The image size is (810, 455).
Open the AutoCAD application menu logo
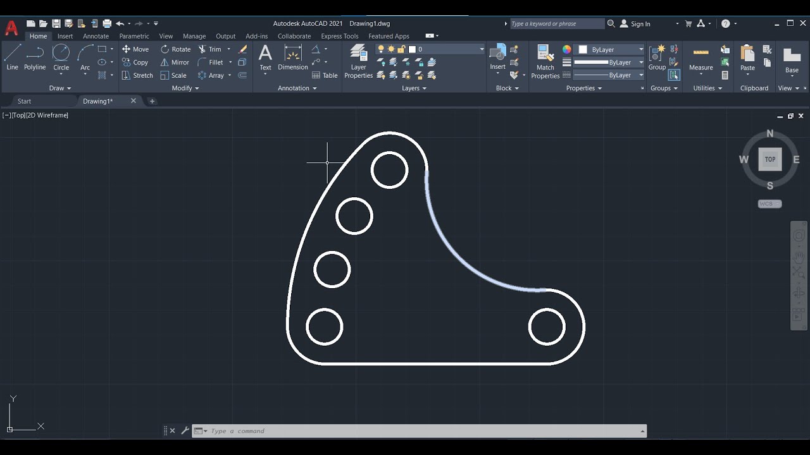[x=11, y=27]
